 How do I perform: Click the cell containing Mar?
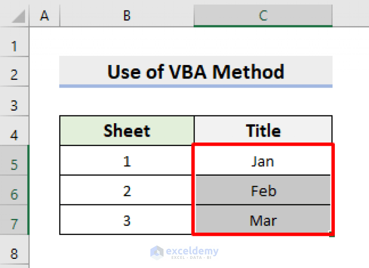click(263, 220)
